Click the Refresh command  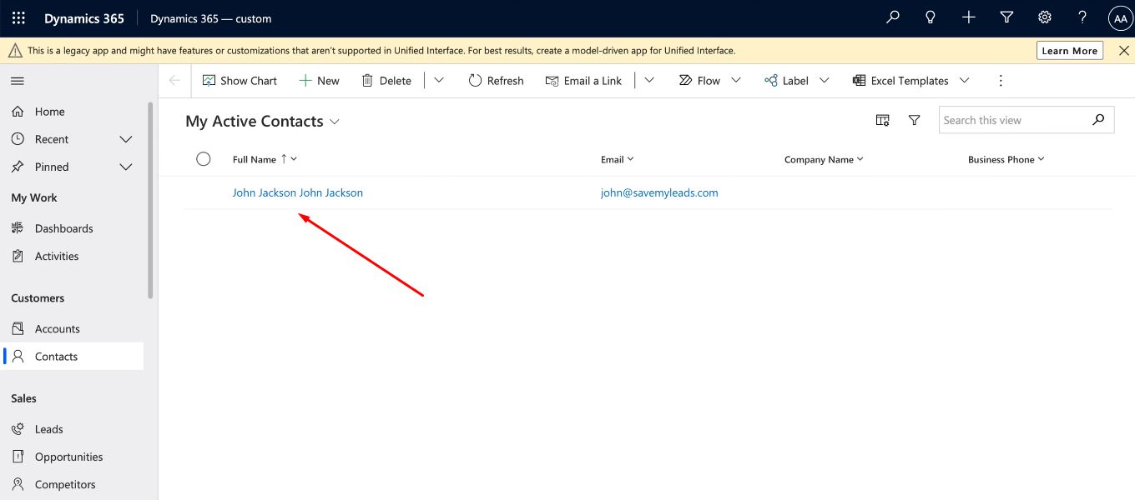click(497, 81)
